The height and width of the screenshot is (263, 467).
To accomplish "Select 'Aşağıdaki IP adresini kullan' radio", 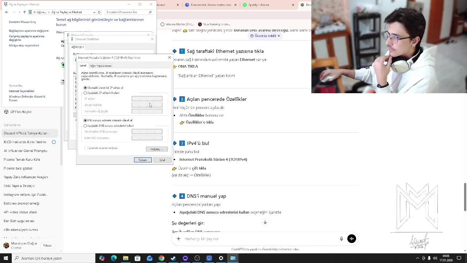I will tap(85, 93).
